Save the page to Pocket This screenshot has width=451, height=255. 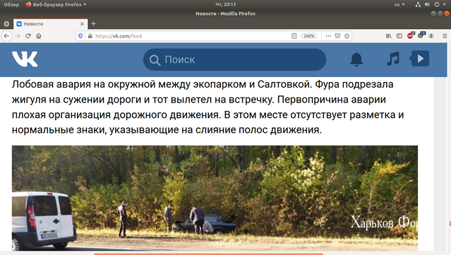click(x=337, y=36)
